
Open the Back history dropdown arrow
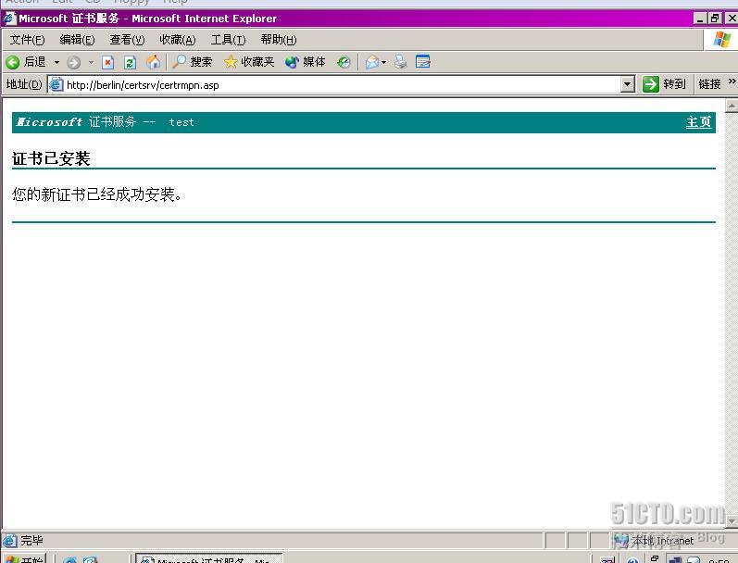(56, 62)
